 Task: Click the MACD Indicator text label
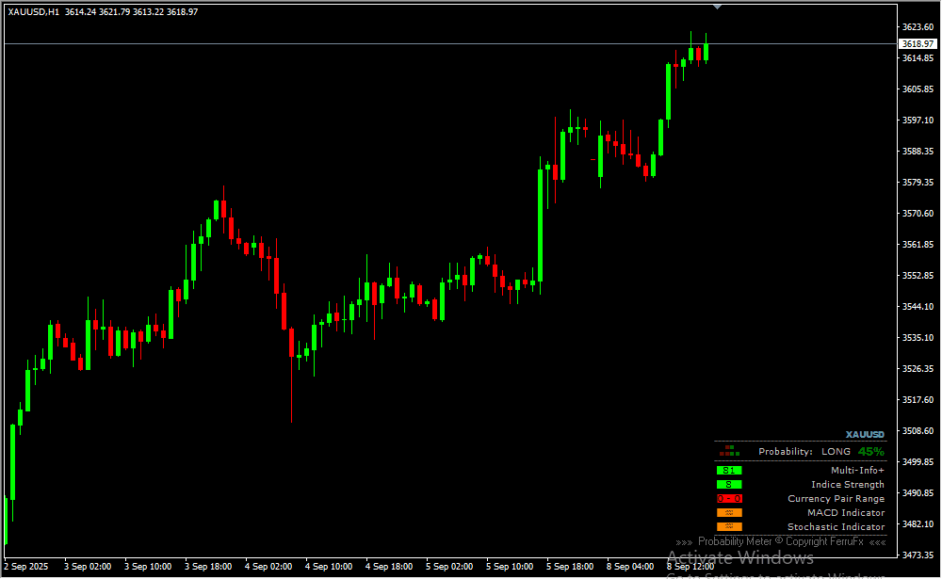pyautogui.click(x=846, y=513)
